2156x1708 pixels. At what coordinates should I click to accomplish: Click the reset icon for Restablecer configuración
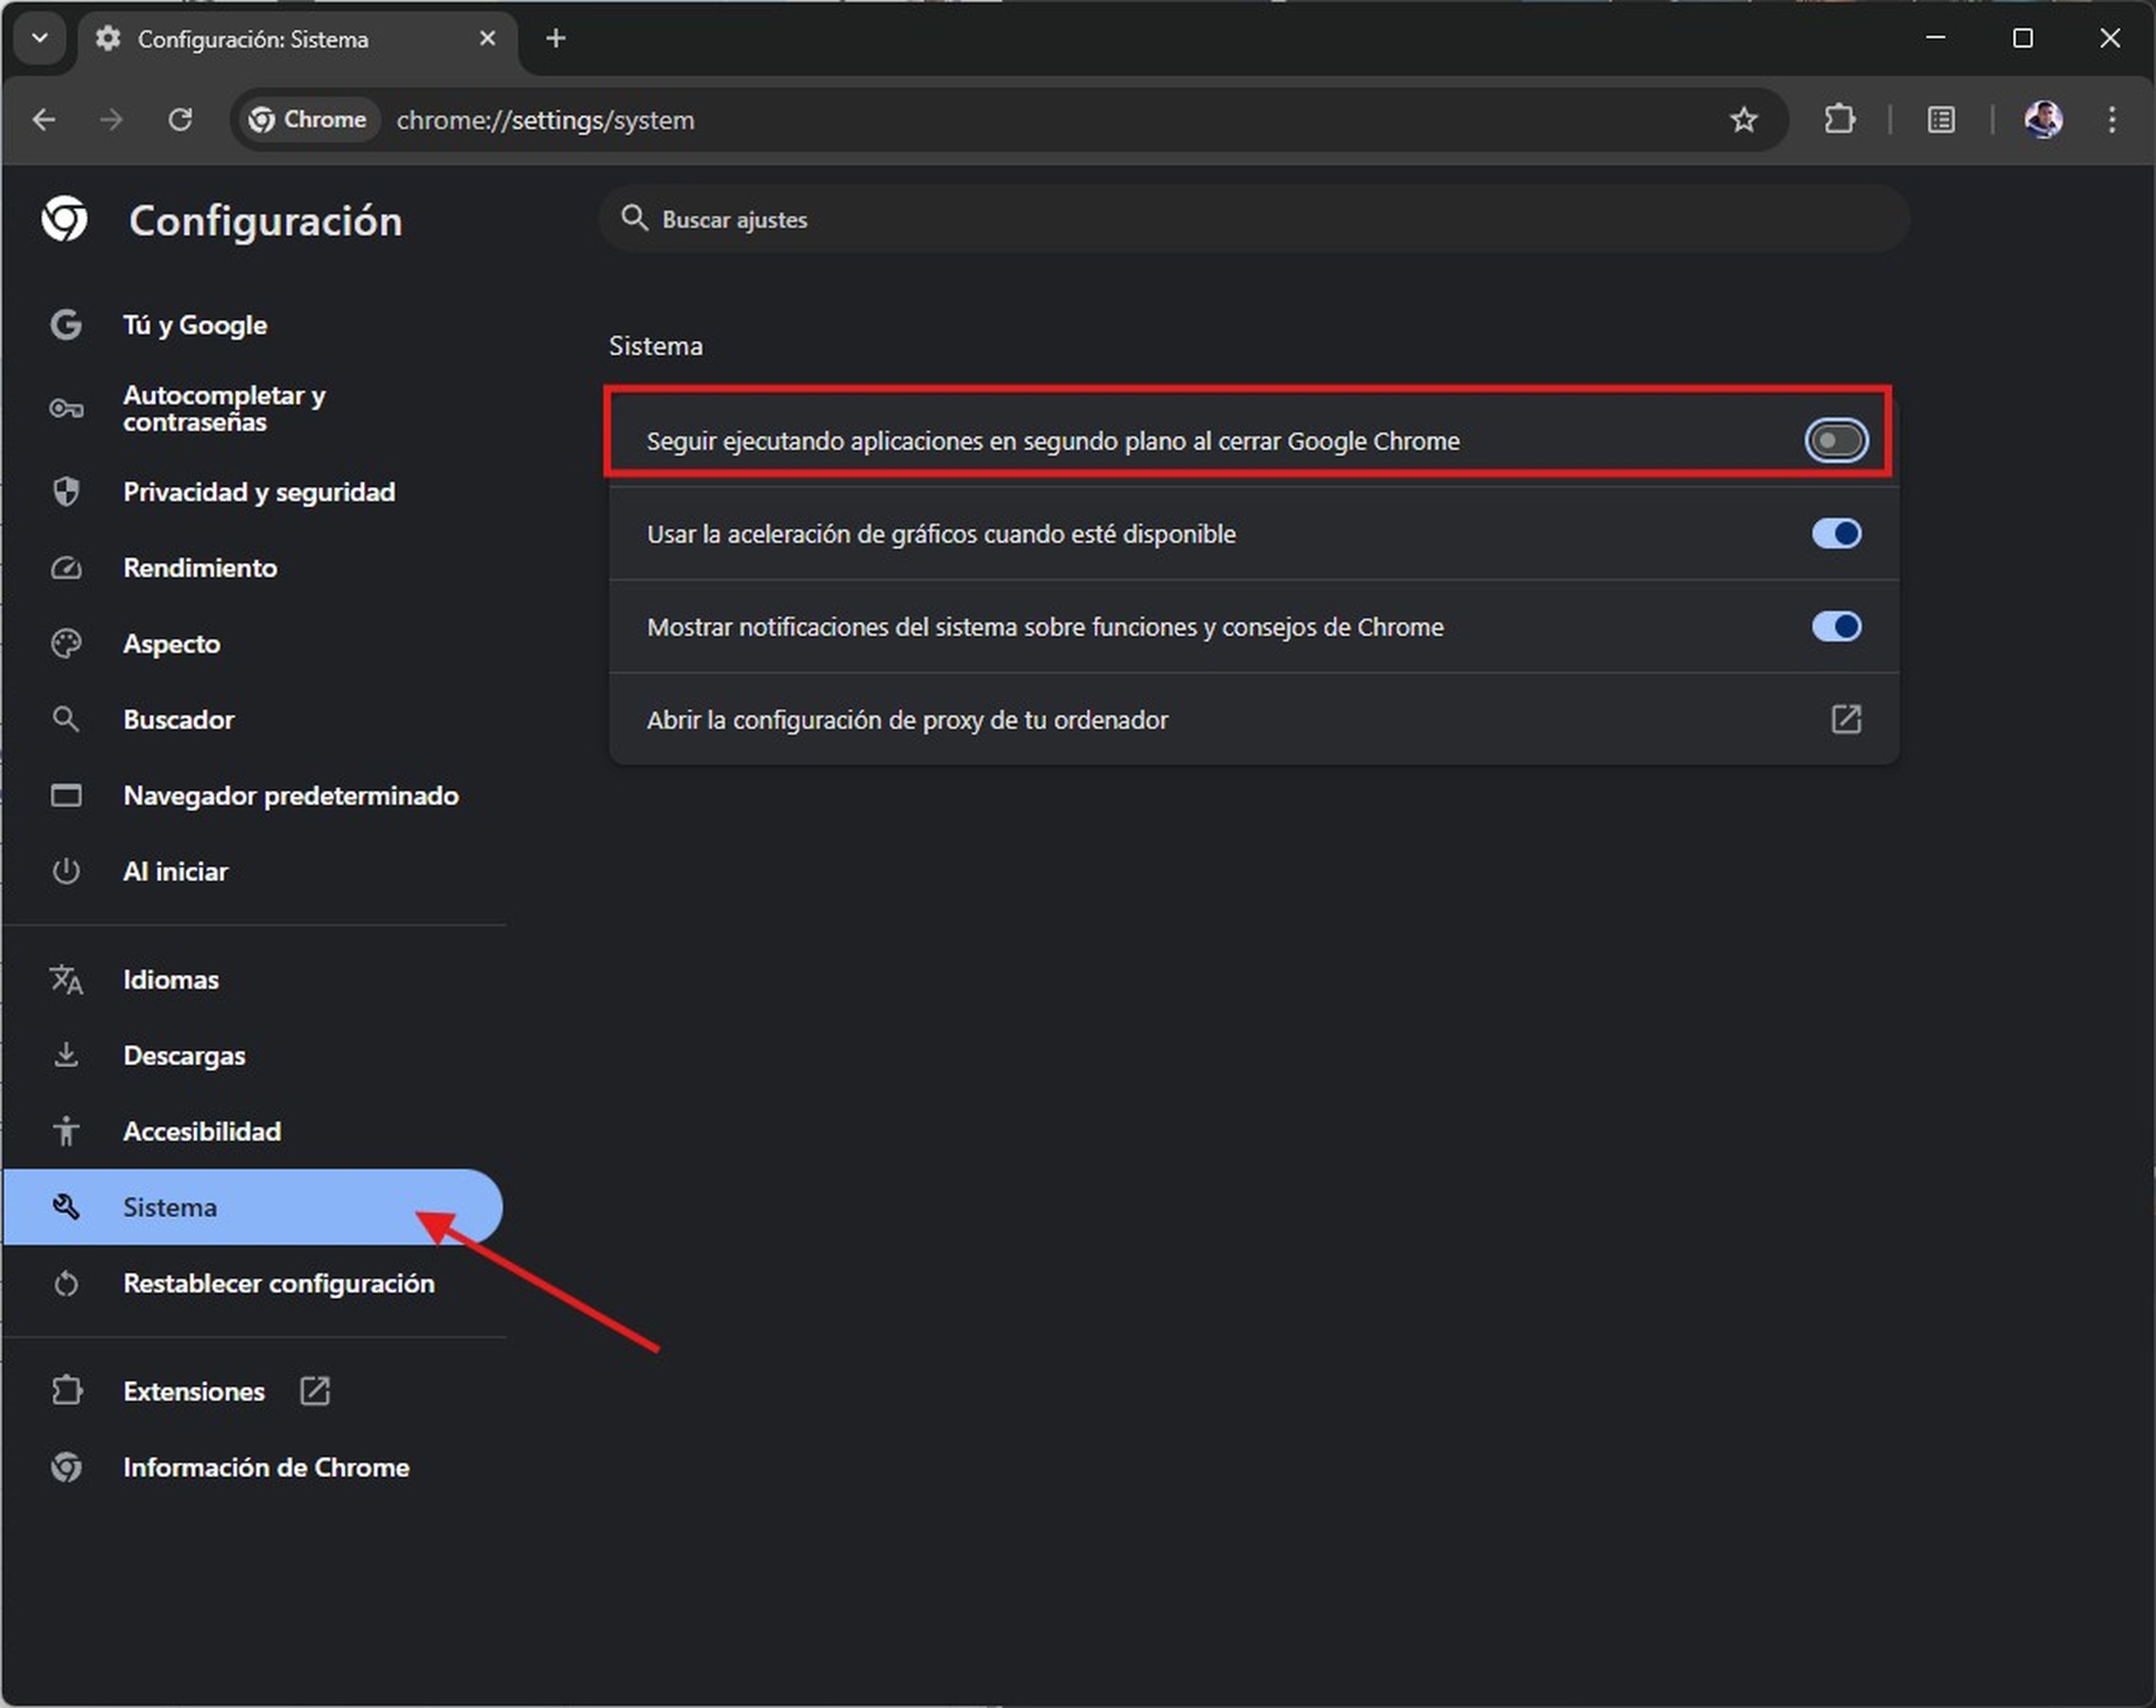(x=66, y=1284)
